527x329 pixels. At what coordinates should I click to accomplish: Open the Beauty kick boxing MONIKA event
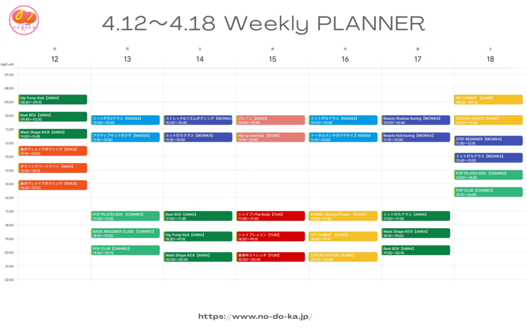[416, 137]
